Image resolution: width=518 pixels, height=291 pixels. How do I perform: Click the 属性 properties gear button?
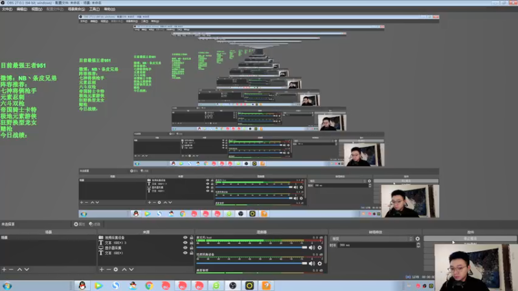point(79,224)
